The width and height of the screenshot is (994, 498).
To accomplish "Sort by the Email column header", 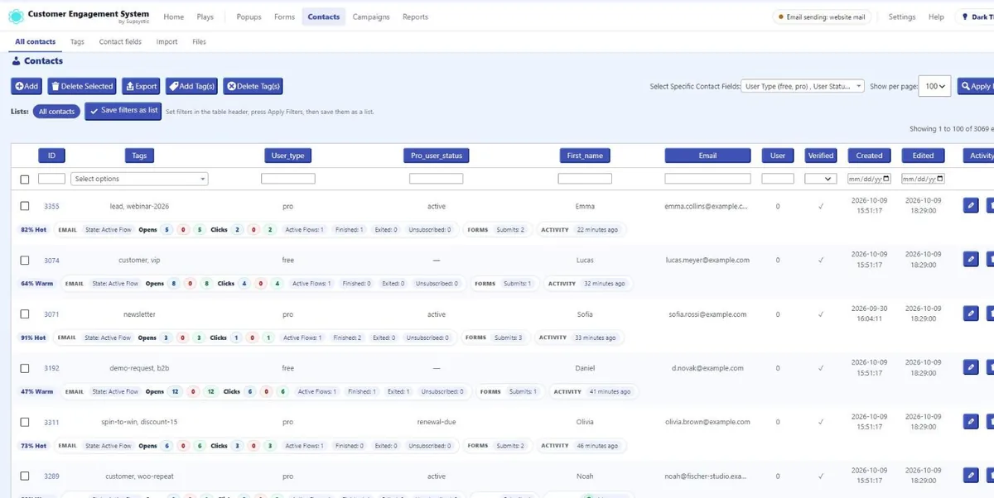I will [707, 156].
